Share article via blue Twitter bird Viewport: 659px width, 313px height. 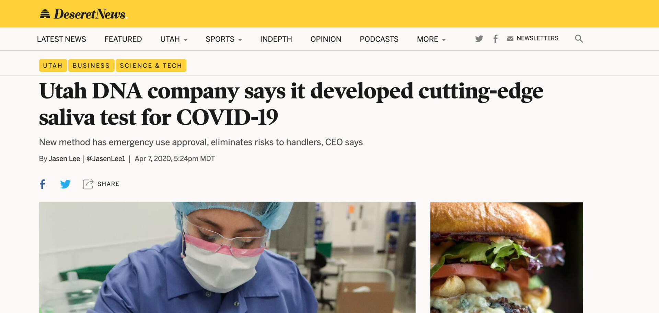pyautogui.click(x=65, y=184)
